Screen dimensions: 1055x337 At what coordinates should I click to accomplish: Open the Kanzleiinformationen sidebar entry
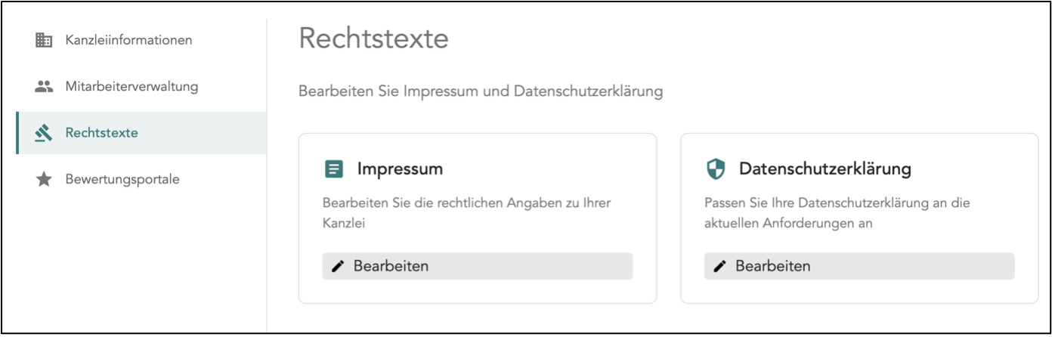(128, 40)
